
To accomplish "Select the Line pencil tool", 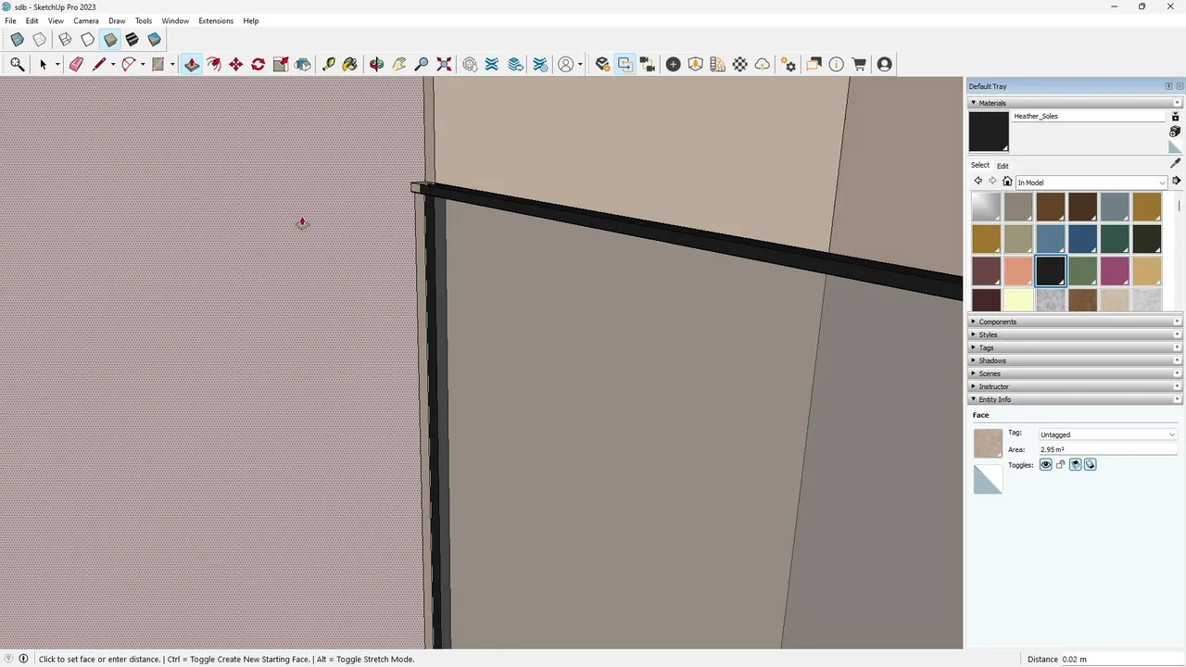I will pyautogui.click(x=99, y=64).
